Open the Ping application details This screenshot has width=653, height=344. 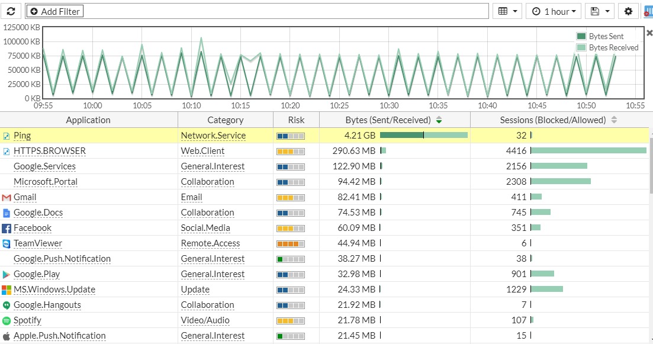[22, 136]
